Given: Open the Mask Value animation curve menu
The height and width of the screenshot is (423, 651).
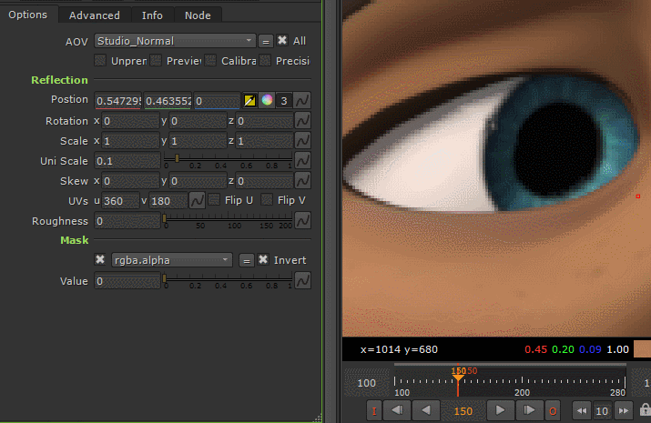Looking at the screenshot, I should click(x=302, y=281).
